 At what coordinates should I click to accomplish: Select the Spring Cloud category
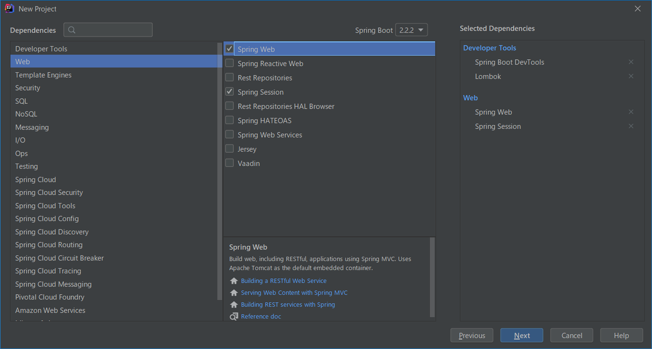[x=114, y=179]
